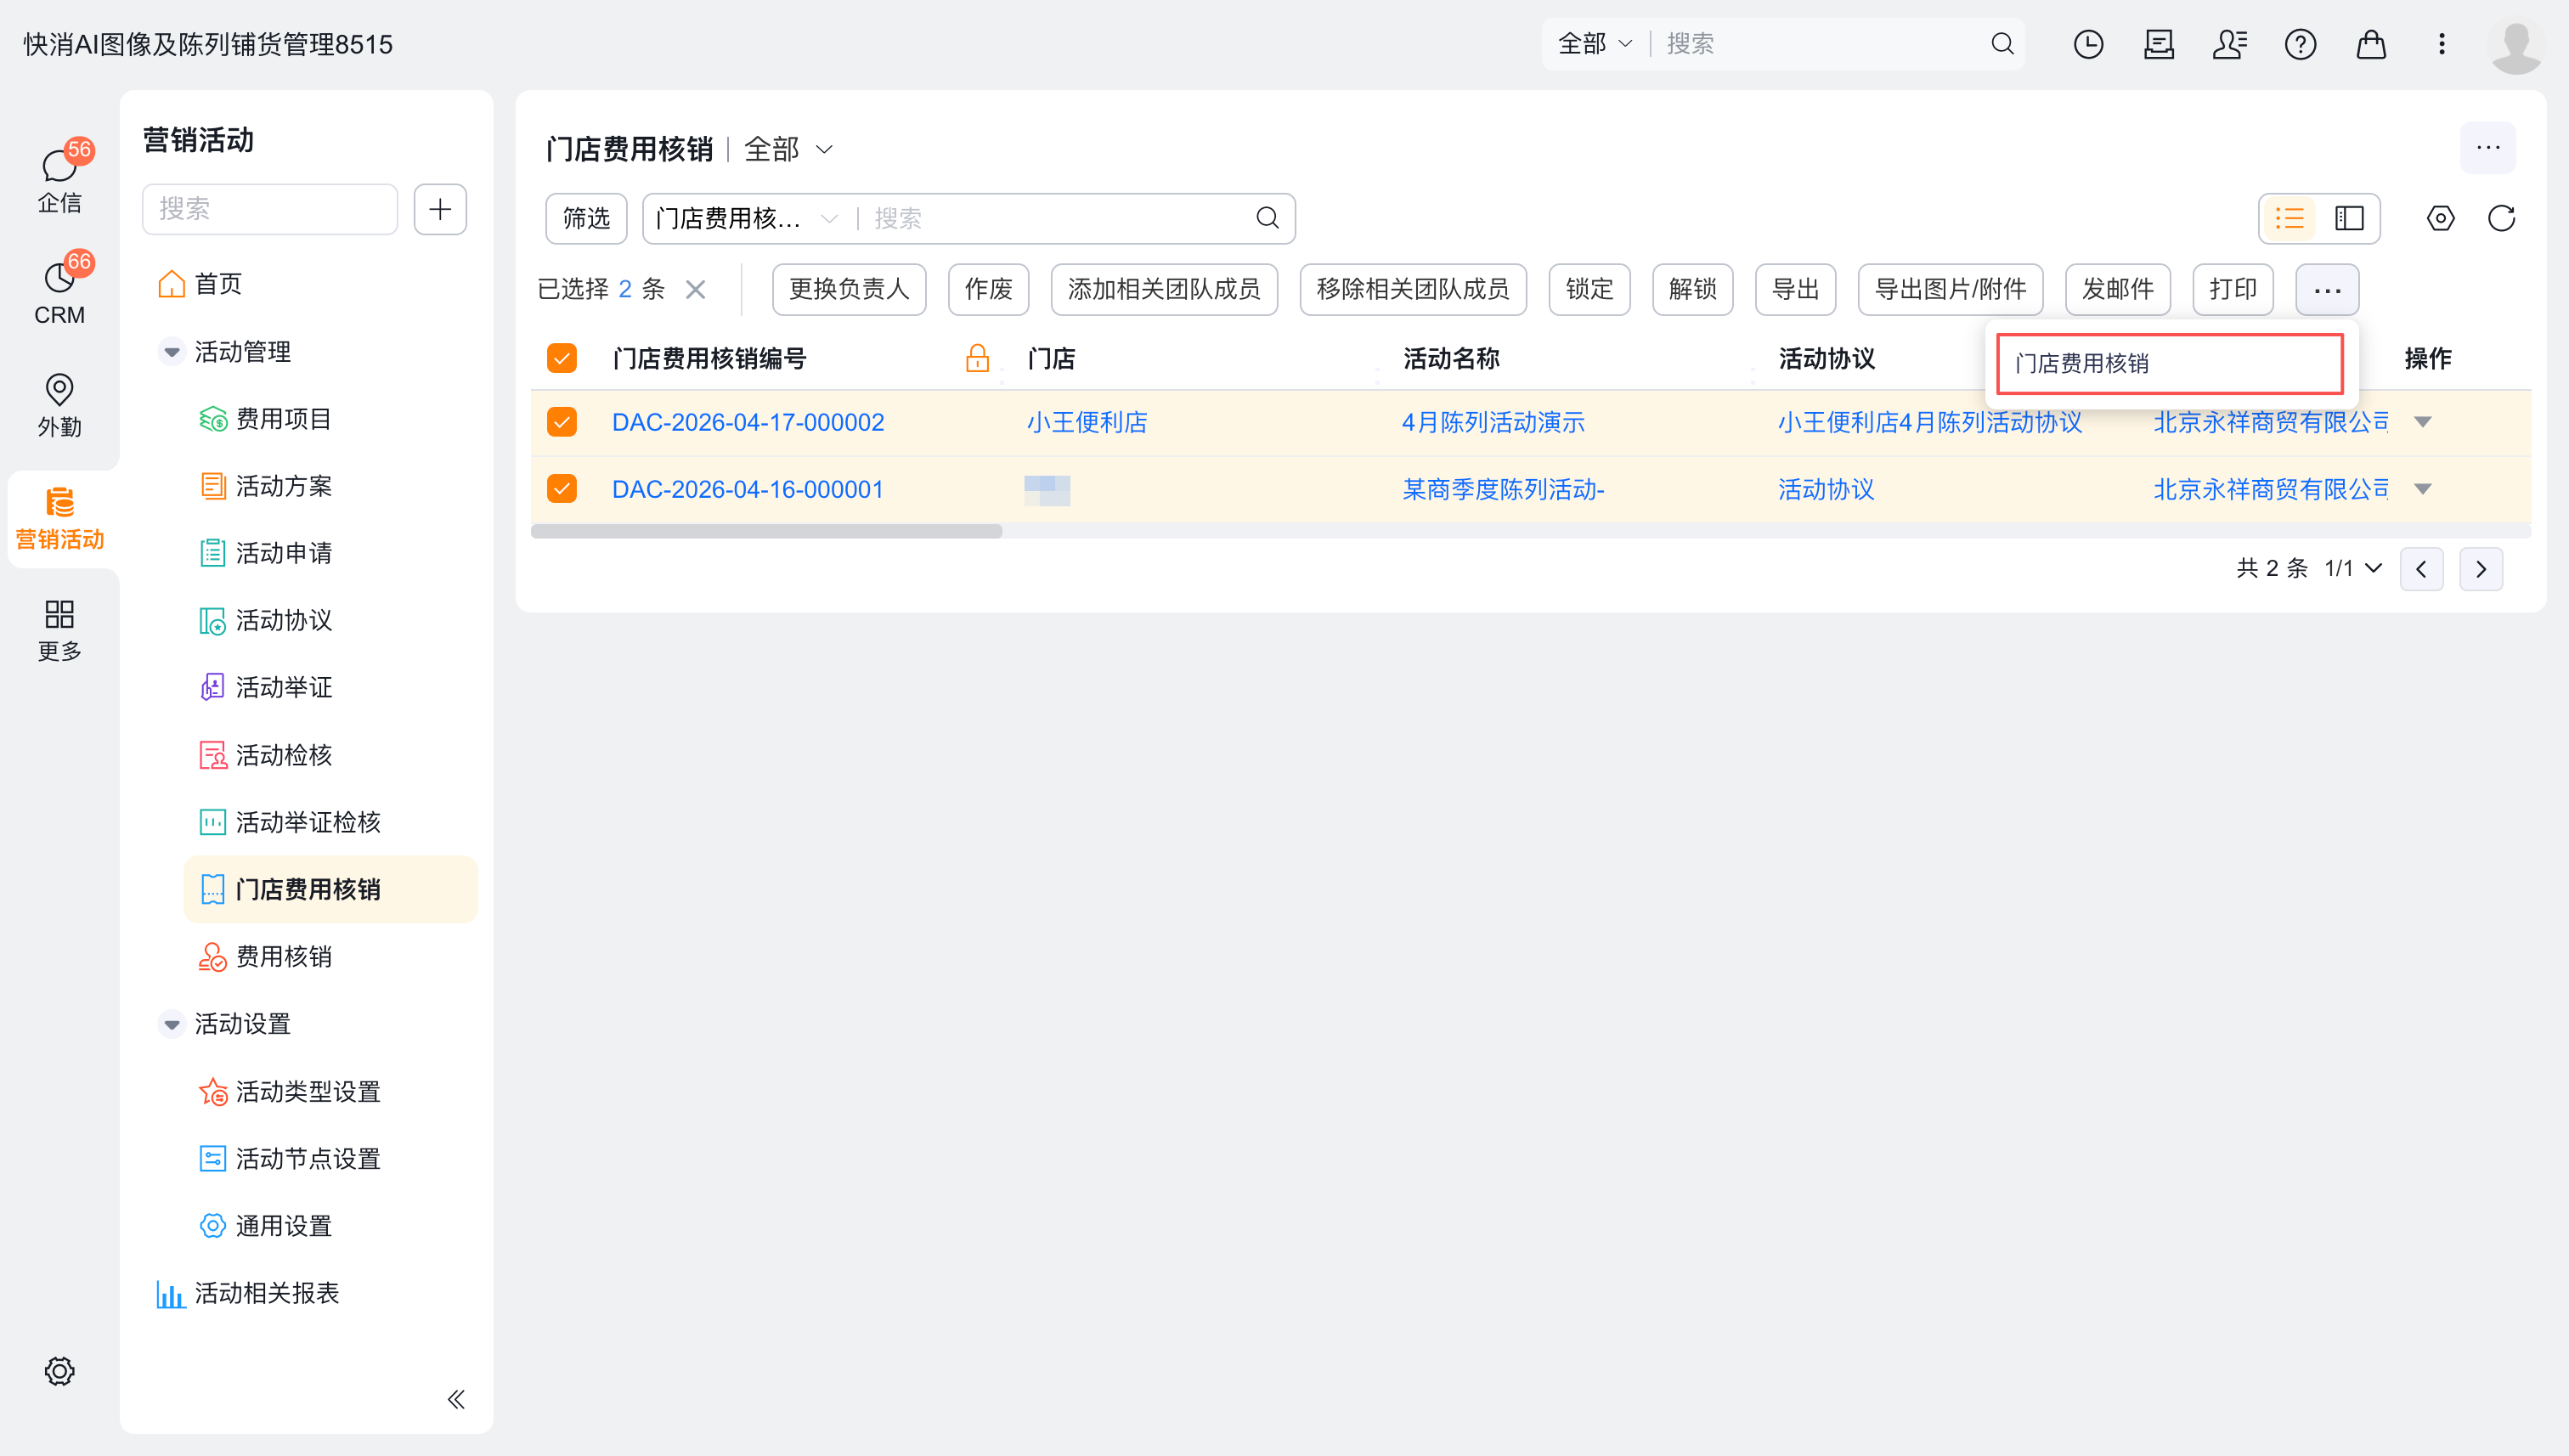Open 活动举证检核 in the sidebar
This screenshot has width=2569, height=1456.
point(307,822)
